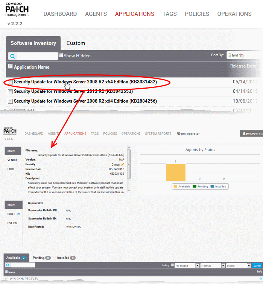Click the magnifier icon in the Available agents search
The image size is (263, 284).
(x=8, y=265)
